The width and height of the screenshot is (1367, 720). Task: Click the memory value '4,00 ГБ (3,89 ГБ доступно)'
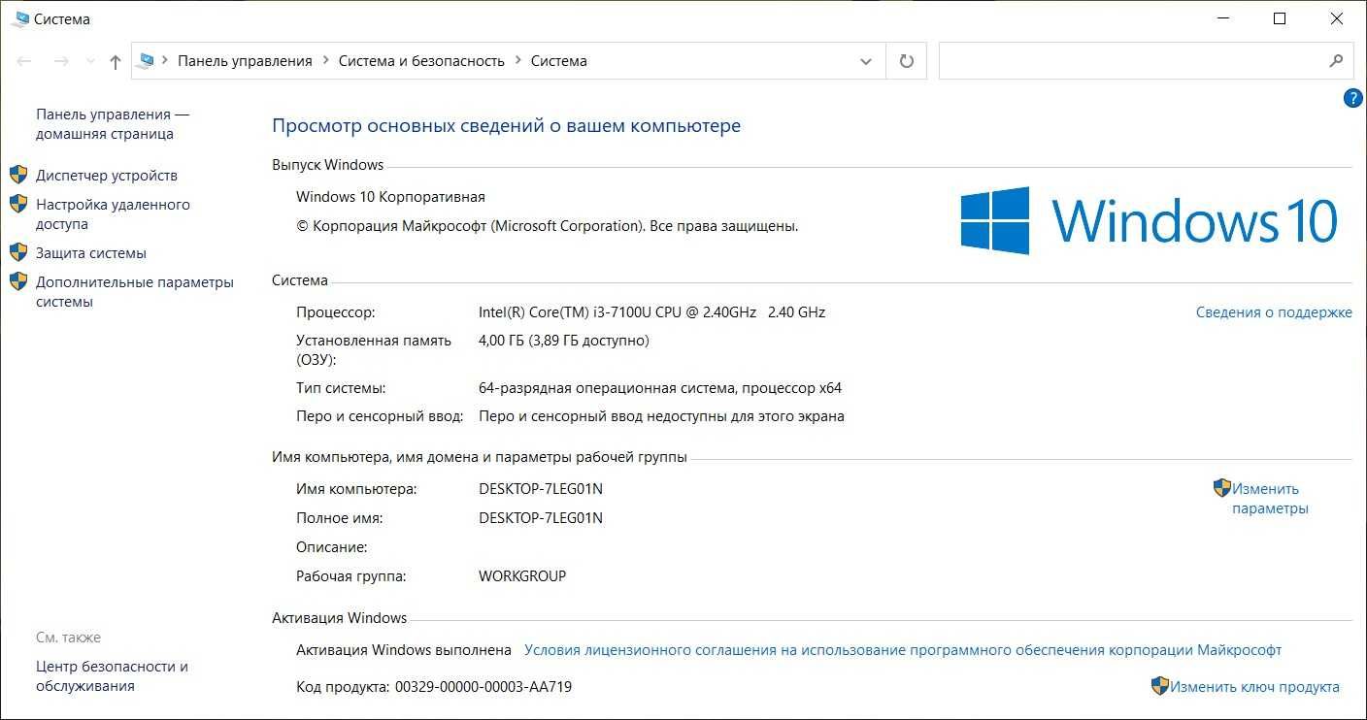[564, 341]
